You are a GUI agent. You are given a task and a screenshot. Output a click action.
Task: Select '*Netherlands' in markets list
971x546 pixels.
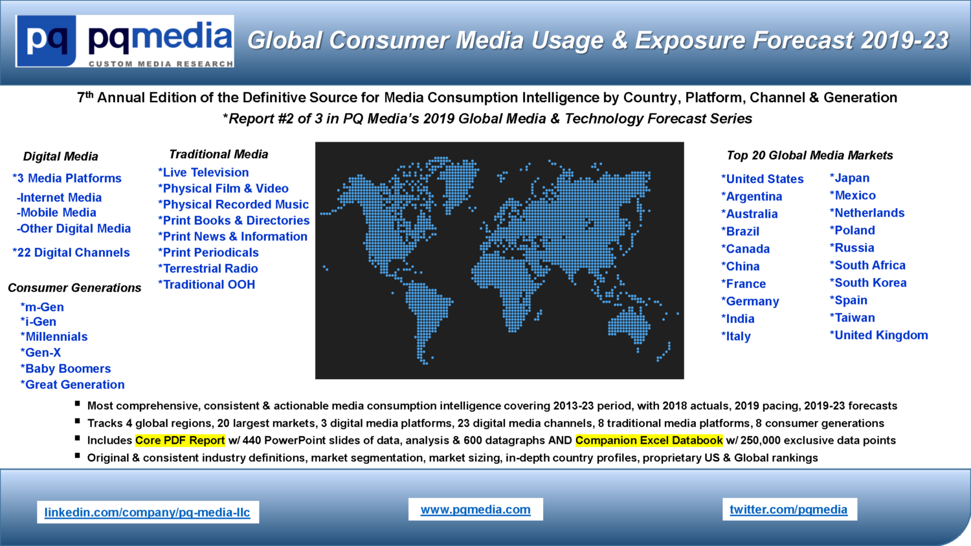867,213
